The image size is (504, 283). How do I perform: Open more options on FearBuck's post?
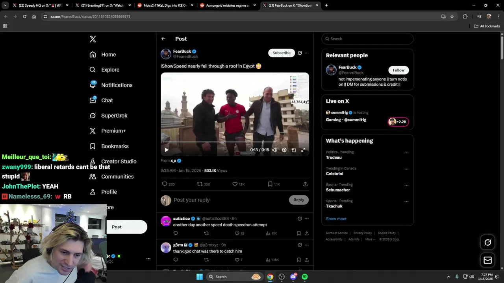click(x=307, y=53)
